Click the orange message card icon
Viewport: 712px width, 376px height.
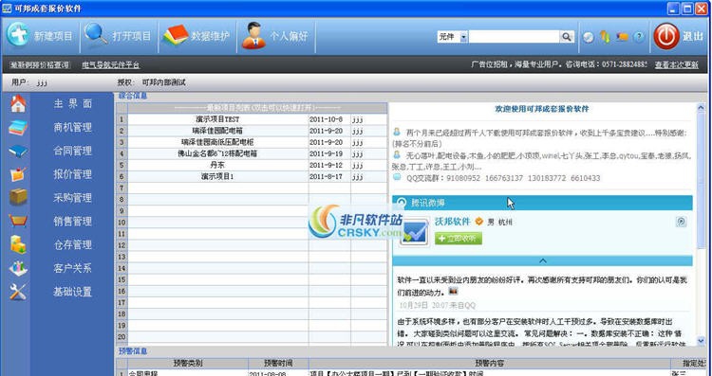tap(622, 37)
